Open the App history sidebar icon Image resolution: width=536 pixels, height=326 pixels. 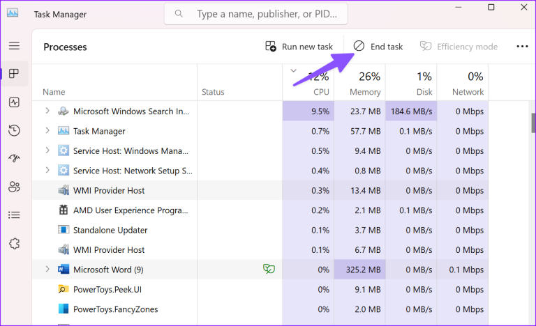(x=14, y=130)
